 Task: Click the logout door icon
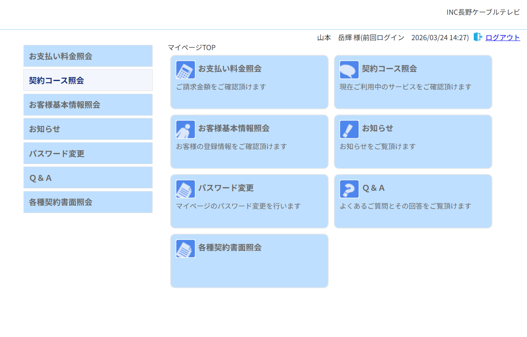pyautogui.click(x=478, y=37)
